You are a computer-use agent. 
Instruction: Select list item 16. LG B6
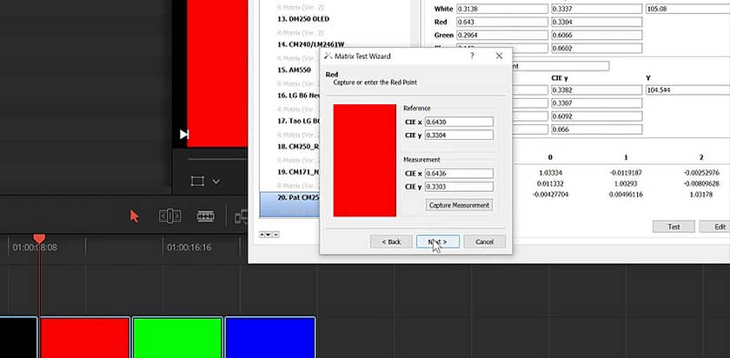[x=298, y=96]
